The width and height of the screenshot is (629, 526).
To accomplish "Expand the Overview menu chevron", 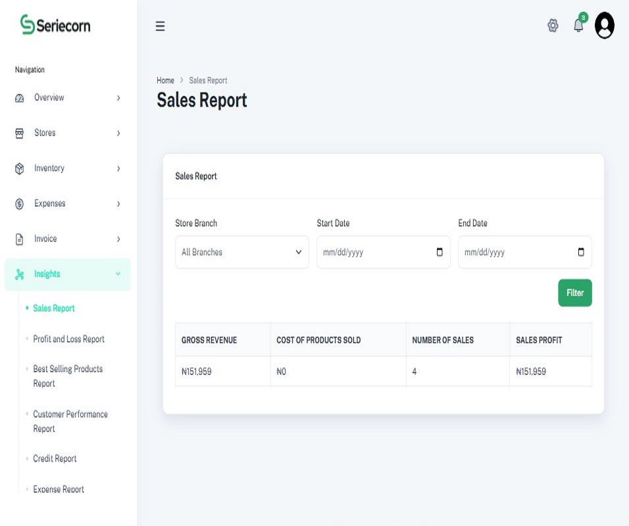I will (118, 98).
